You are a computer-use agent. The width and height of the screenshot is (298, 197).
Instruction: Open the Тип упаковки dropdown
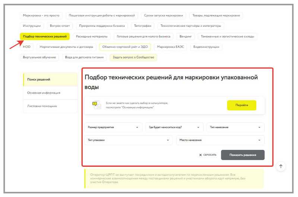coord(129,140)
